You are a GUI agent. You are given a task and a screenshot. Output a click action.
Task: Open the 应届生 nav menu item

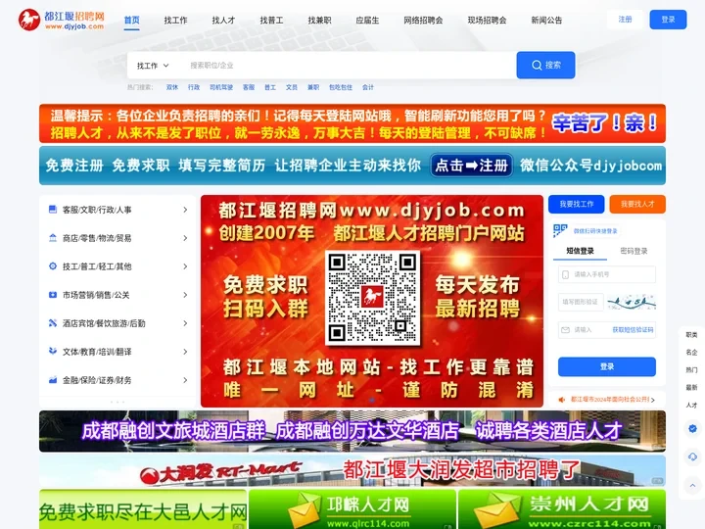[x=367, y=21]
